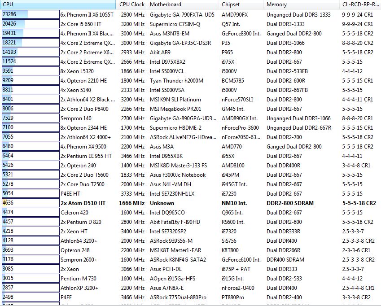Click the nForce570SLI chipset cell
The image size is (381, 306).
[237, 100]
